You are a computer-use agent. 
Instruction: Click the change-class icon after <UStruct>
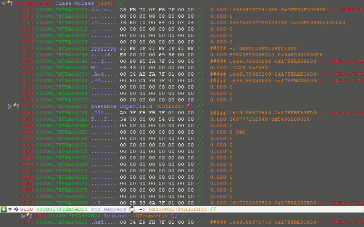point(190,106)
